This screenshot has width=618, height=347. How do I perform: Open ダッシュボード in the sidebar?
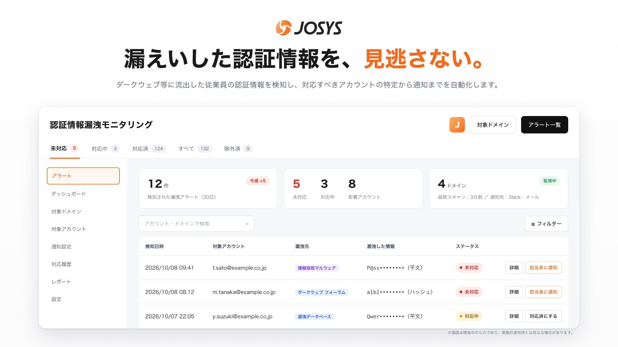coord(69,194)
